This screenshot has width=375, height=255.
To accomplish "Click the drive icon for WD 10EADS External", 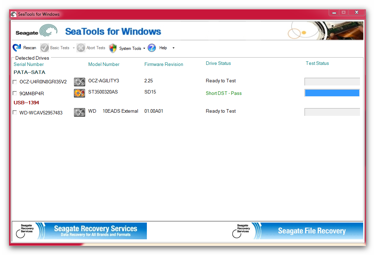I will 80,112.
